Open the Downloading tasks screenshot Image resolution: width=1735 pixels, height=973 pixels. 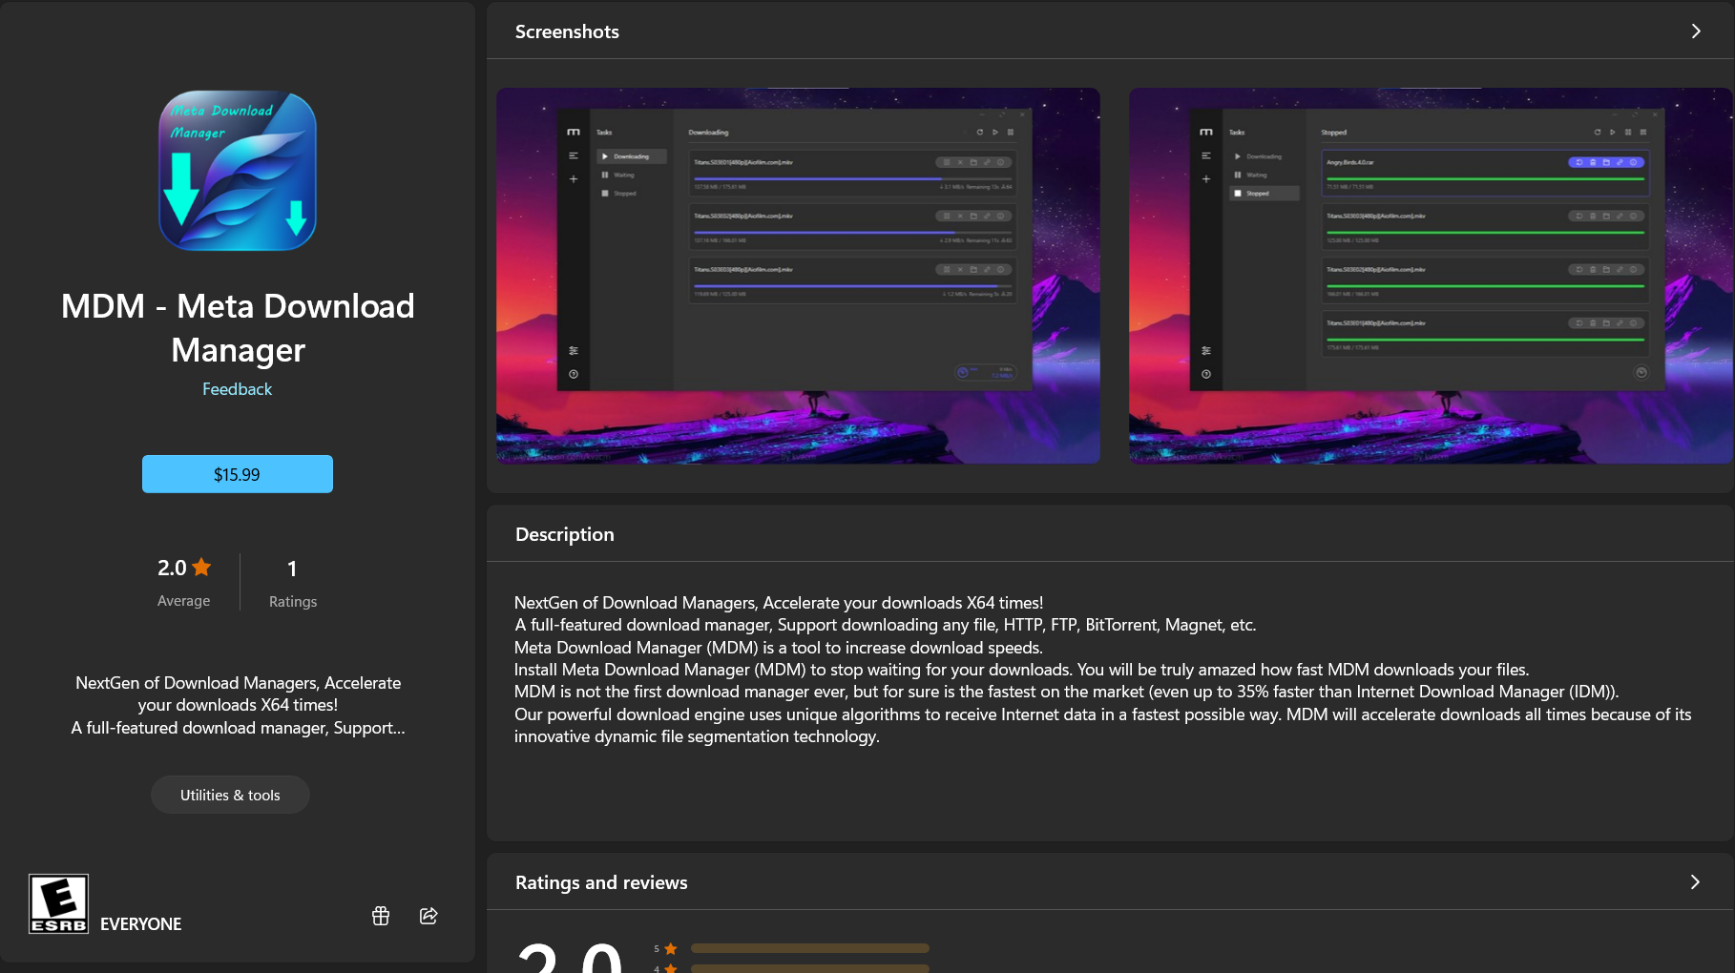pos(798,276)
